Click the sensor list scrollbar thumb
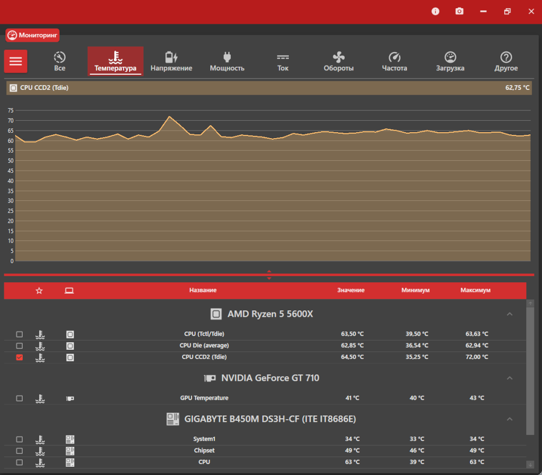Viewport: 542px width, 475px height. click(530, 370)
